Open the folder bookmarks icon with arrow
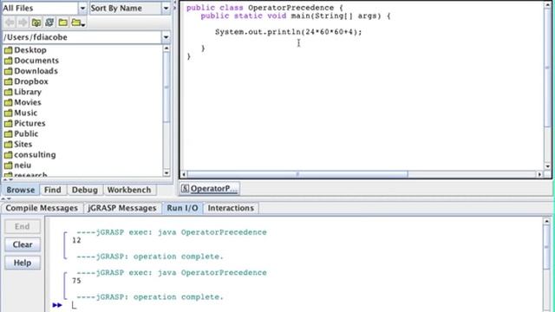 click(78, 23)
